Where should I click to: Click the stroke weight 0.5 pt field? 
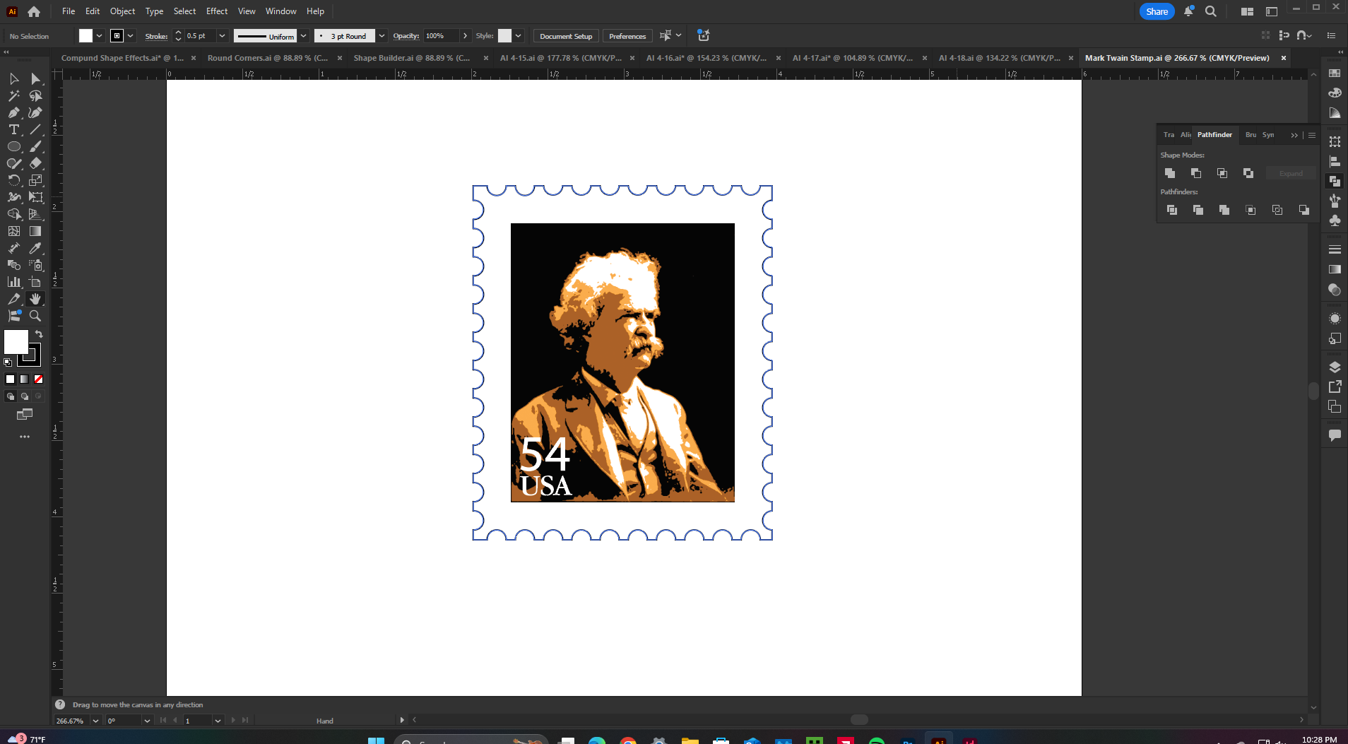click(x=200, y=36)
